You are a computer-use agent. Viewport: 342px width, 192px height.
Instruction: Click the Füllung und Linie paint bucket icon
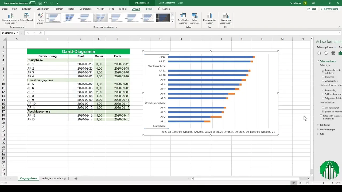point(319,53)
